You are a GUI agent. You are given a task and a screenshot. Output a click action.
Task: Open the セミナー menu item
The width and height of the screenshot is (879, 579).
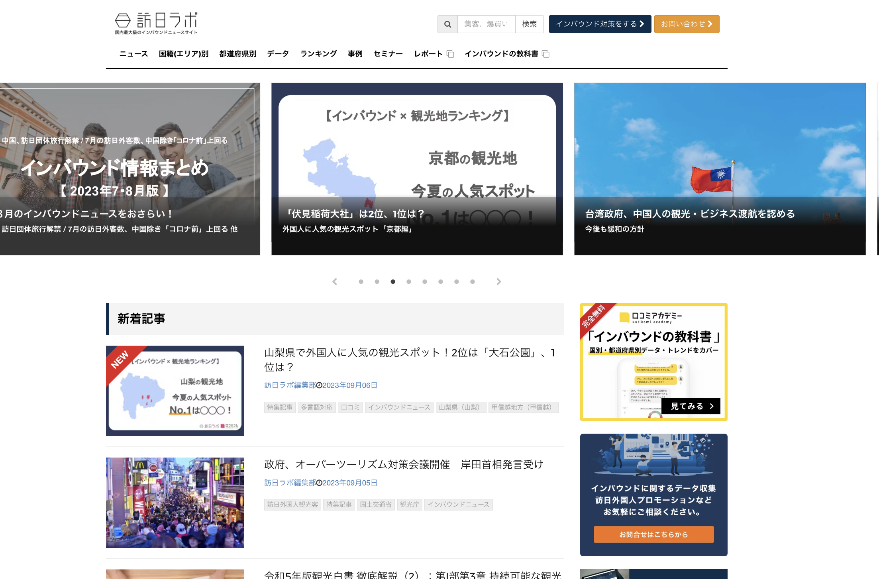[388, 54]
